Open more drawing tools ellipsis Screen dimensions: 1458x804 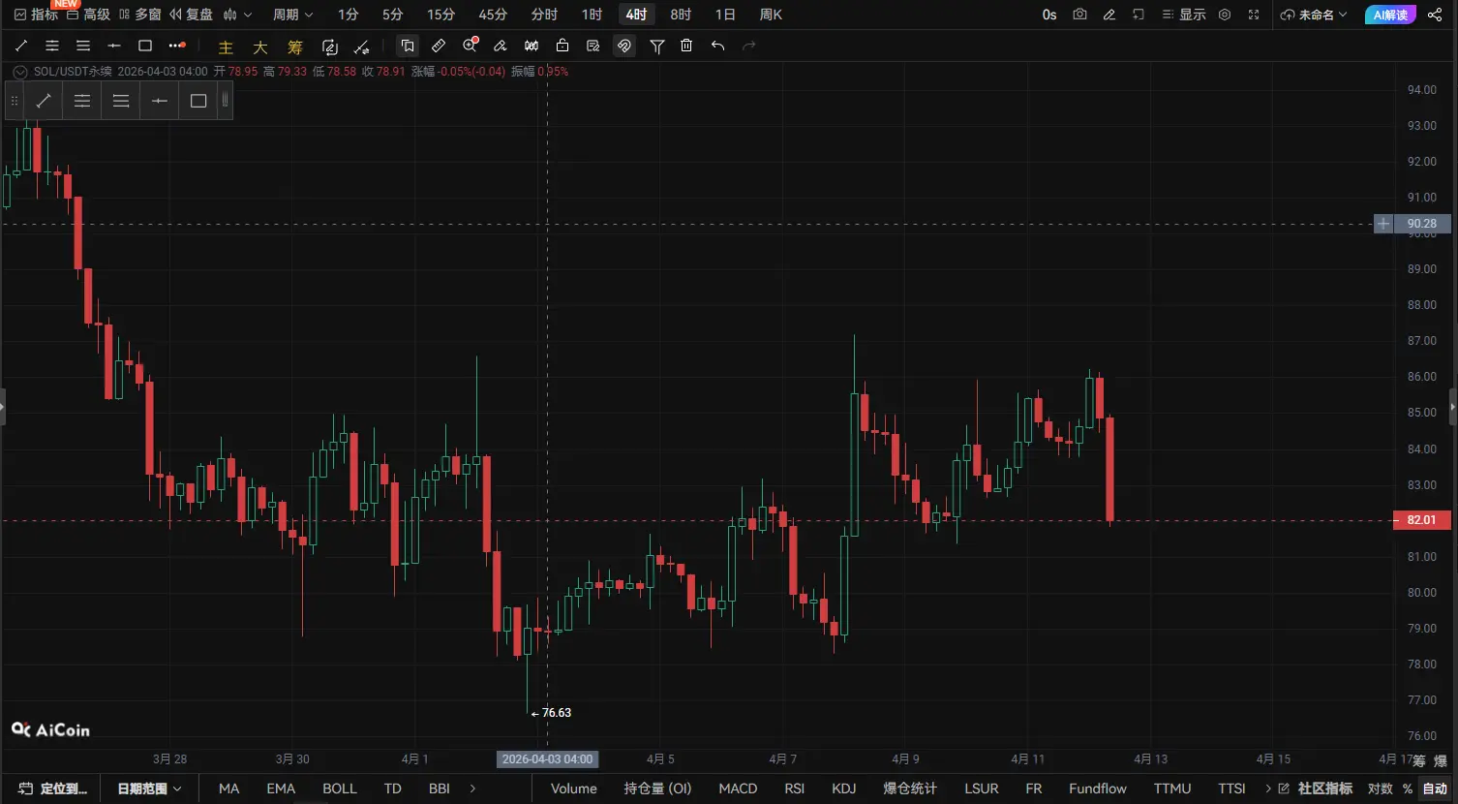point(176,46)
